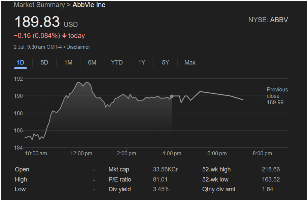Open the Disclaimer link
Image resolution: width=308 pixels, height=201 pixels.
78,47
